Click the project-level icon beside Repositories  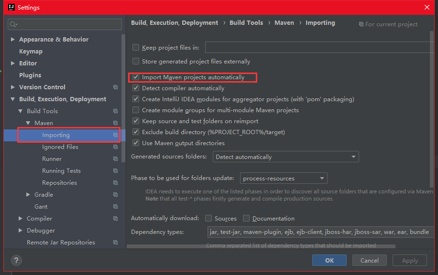[x=115, y=183]
